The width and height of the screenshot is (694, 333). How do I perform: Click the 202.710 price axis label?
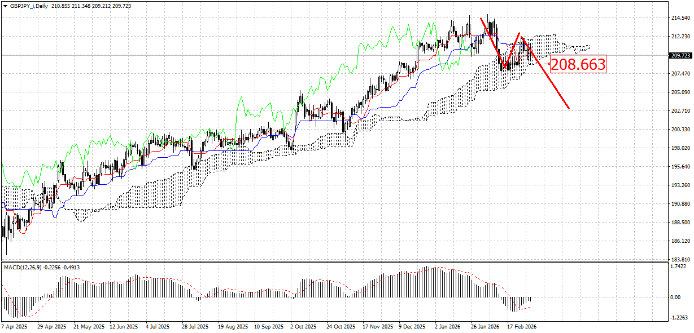680,111
